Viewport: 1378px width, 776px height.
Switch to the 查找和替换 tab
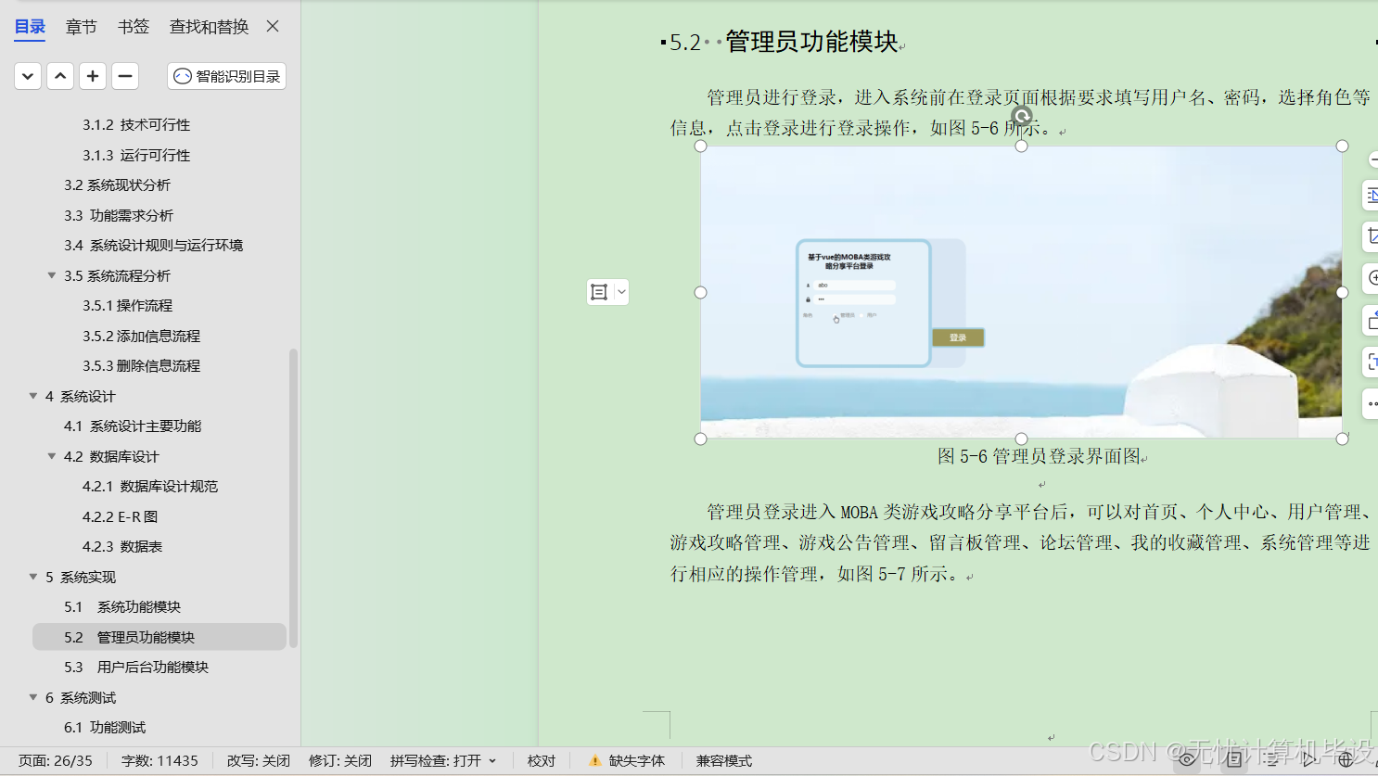(x=208, y=27)
